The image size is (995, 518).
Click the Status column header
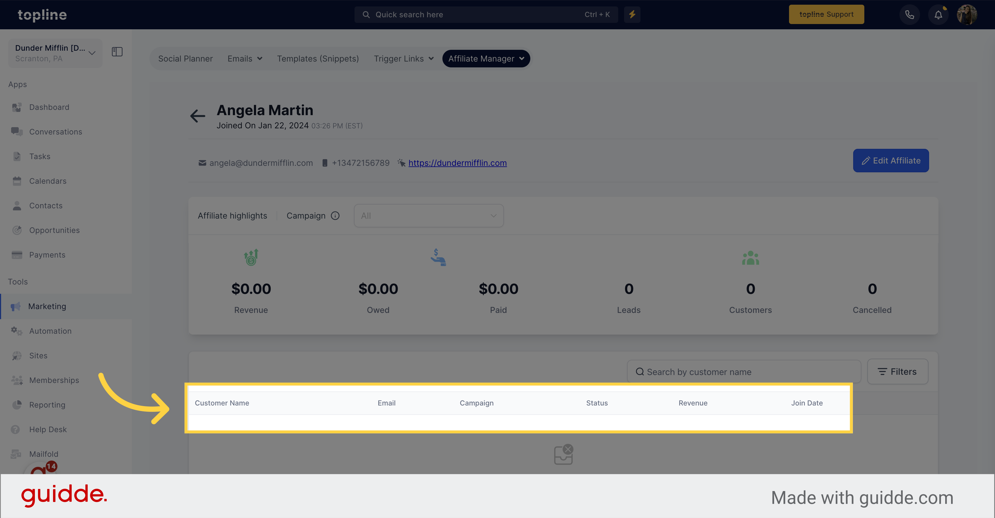(x=597, y=403)
